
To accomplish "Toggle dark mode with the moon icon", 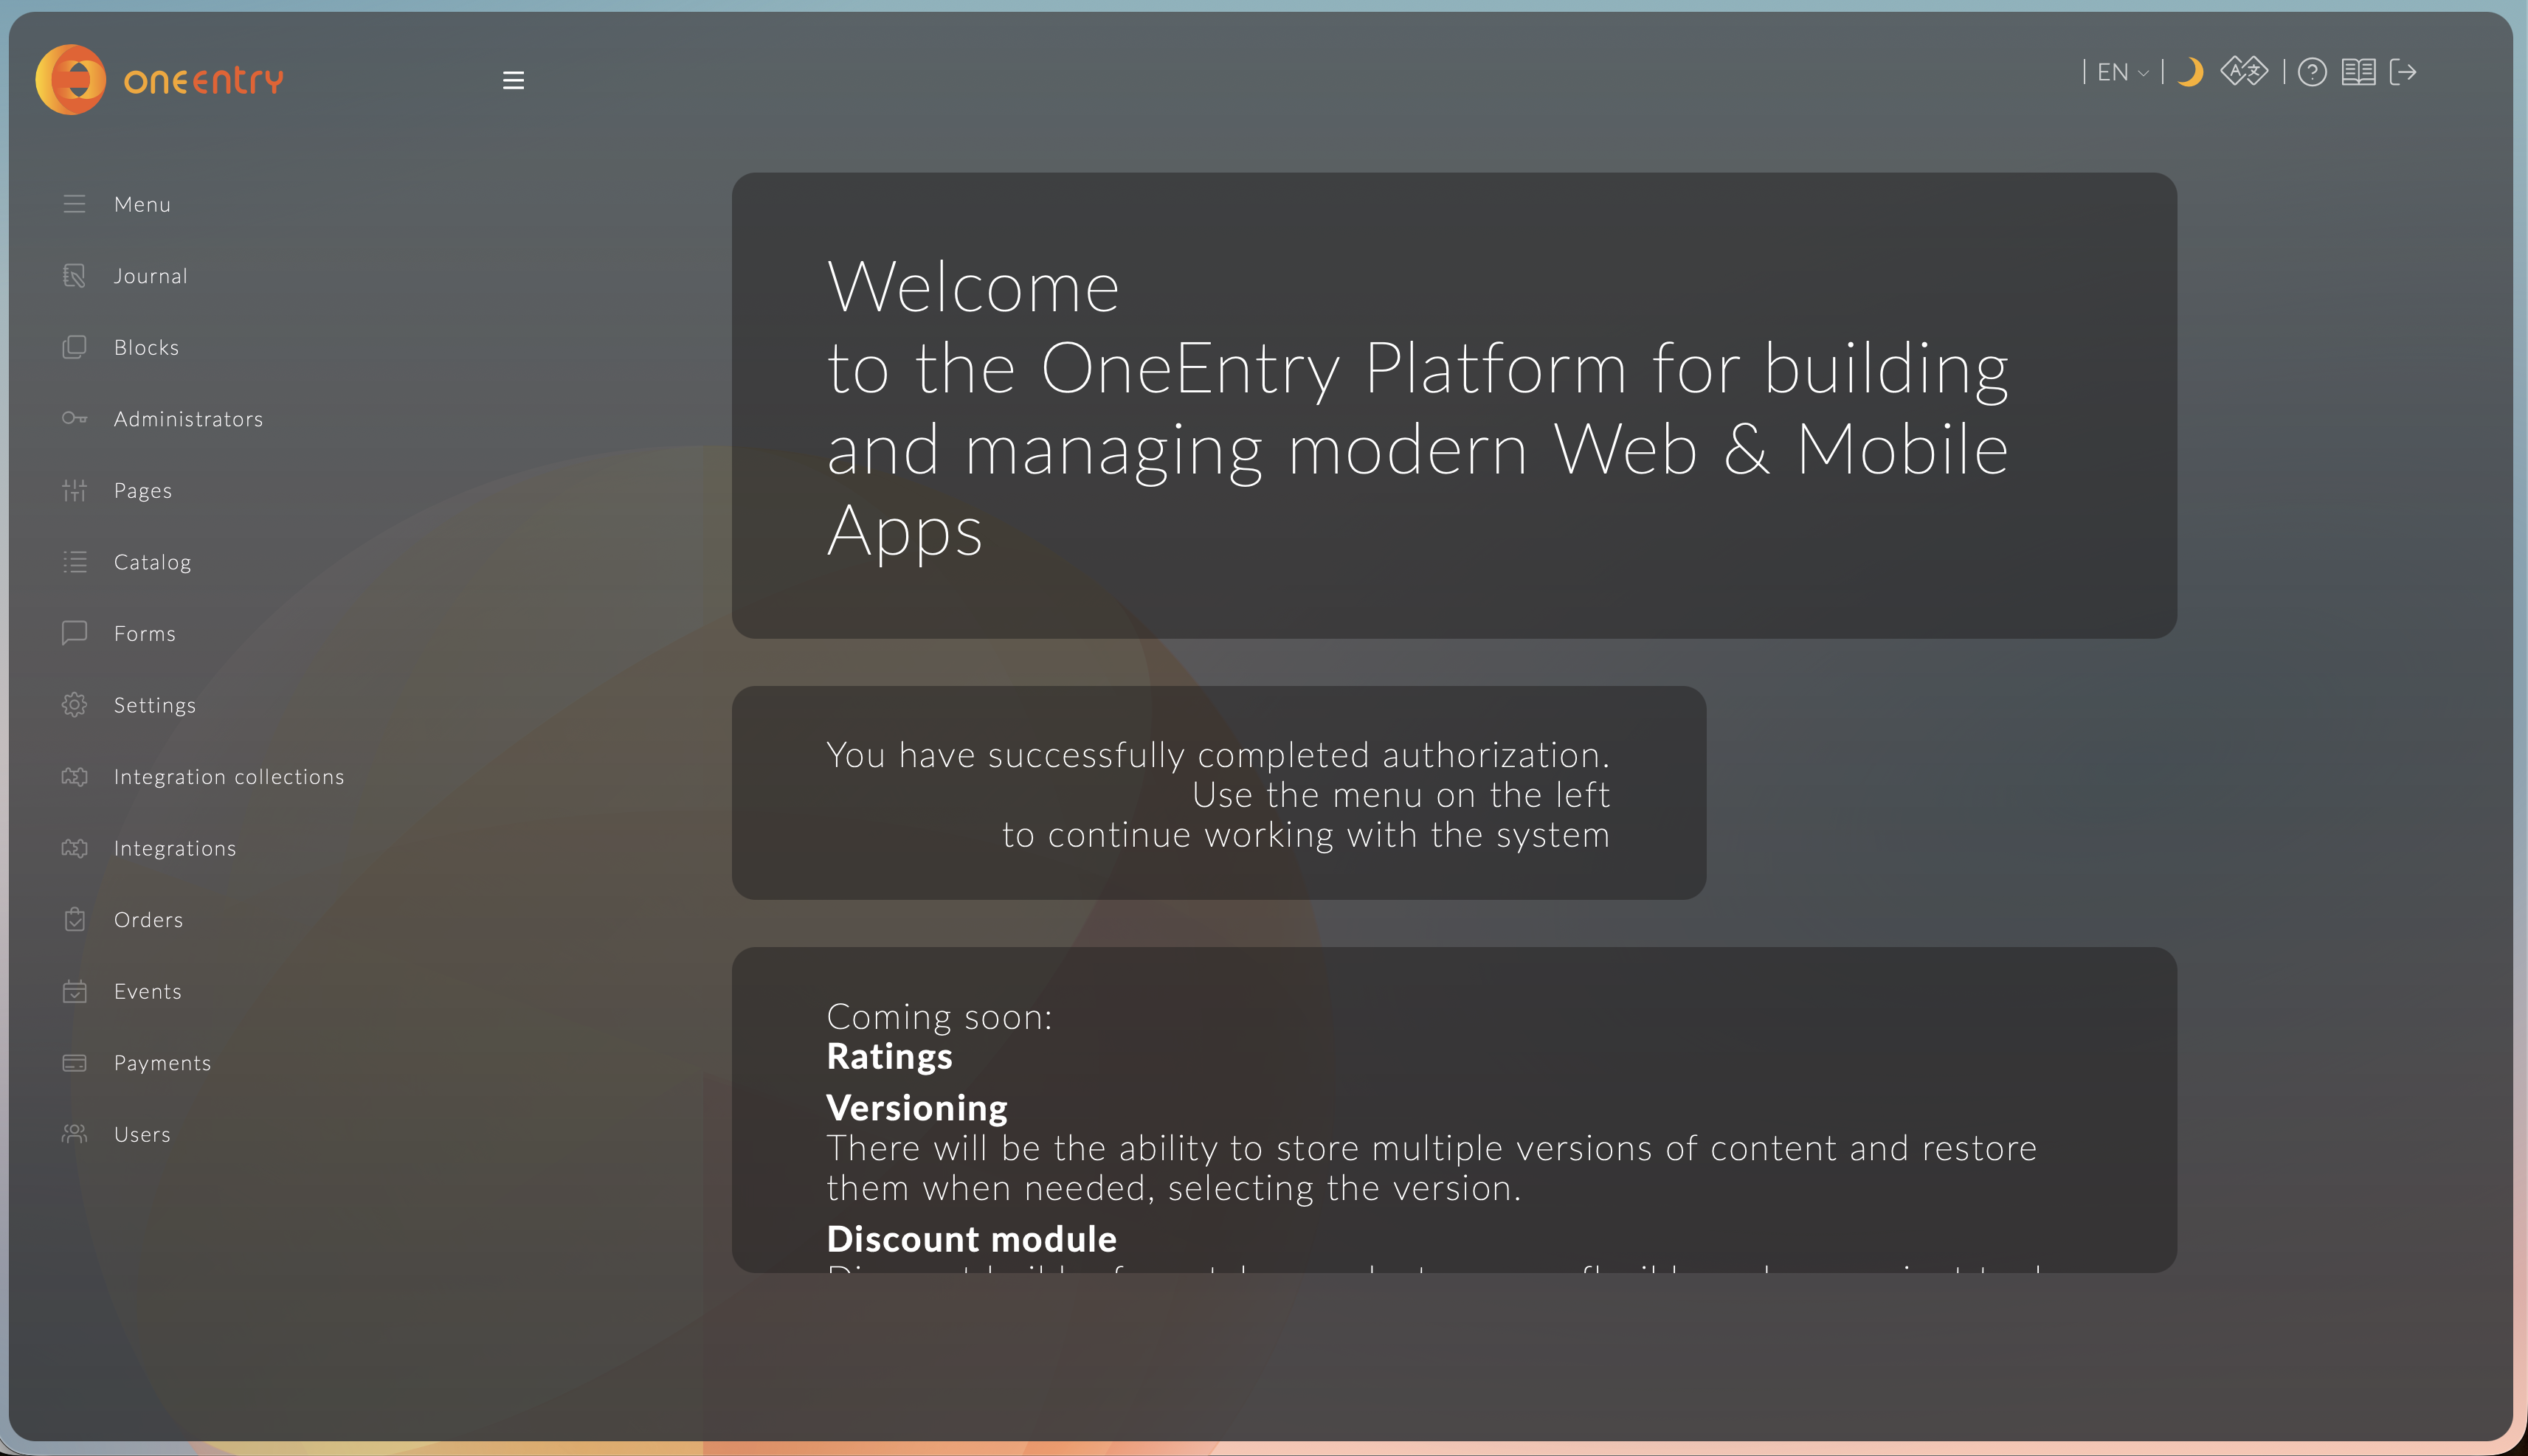I will 2191,72.
